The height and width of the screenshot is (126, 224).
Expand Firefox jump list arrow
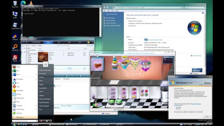(x=36, y=67)
